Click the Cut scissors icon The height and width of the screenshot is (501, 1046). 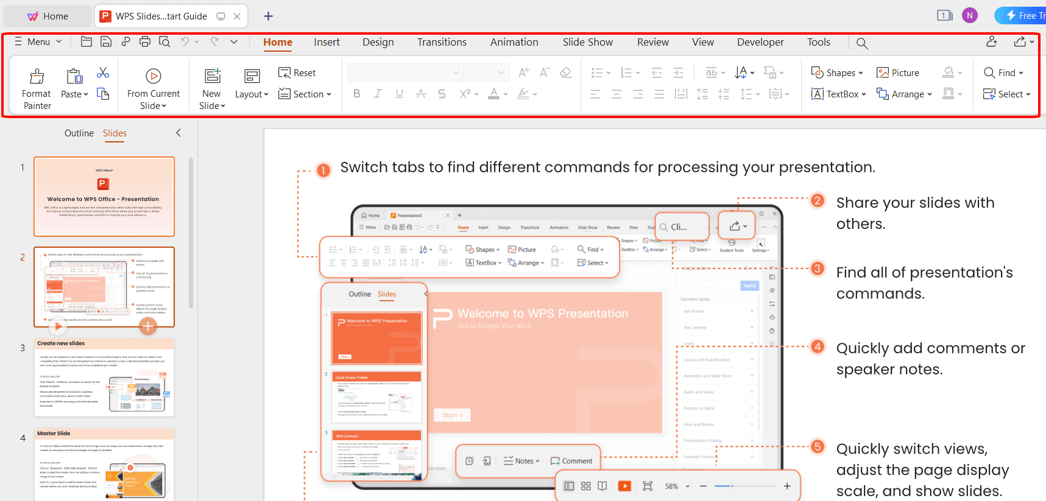coord(103,73)
